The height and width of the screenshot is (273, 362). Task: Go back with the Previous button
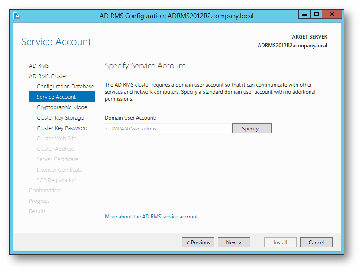click(198, 242)
